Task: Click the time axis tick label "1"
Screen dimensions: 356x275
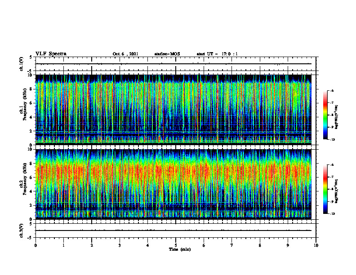Action: coord(63,245)
